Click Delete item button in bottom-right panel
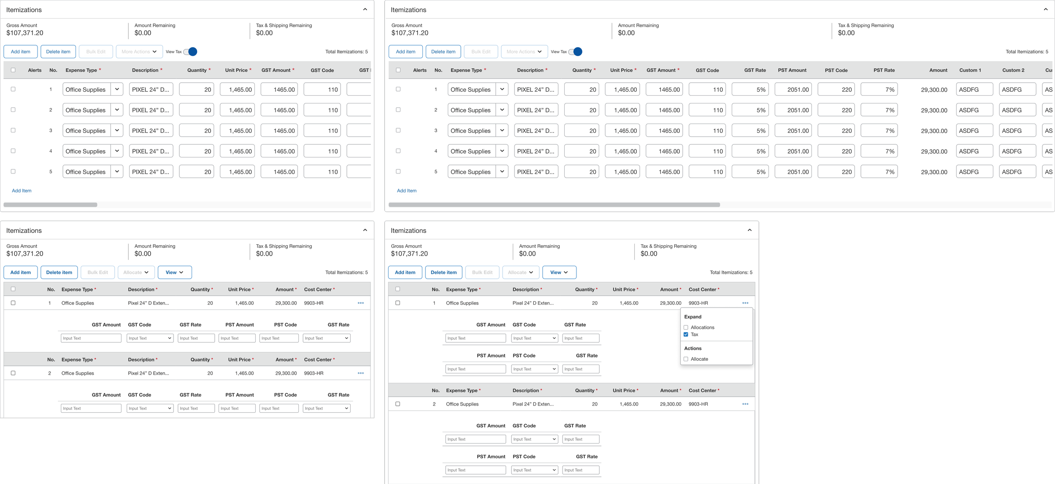The image size is (1055, 484). tap(444, 272)
